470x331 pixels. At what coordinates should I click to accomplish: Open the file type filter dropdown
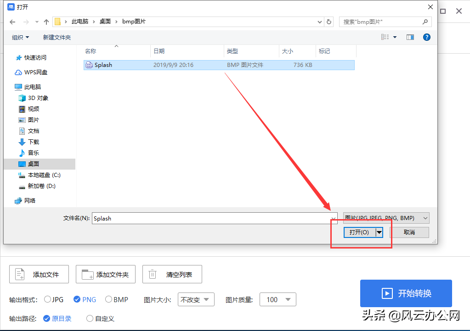pos(386,218)
